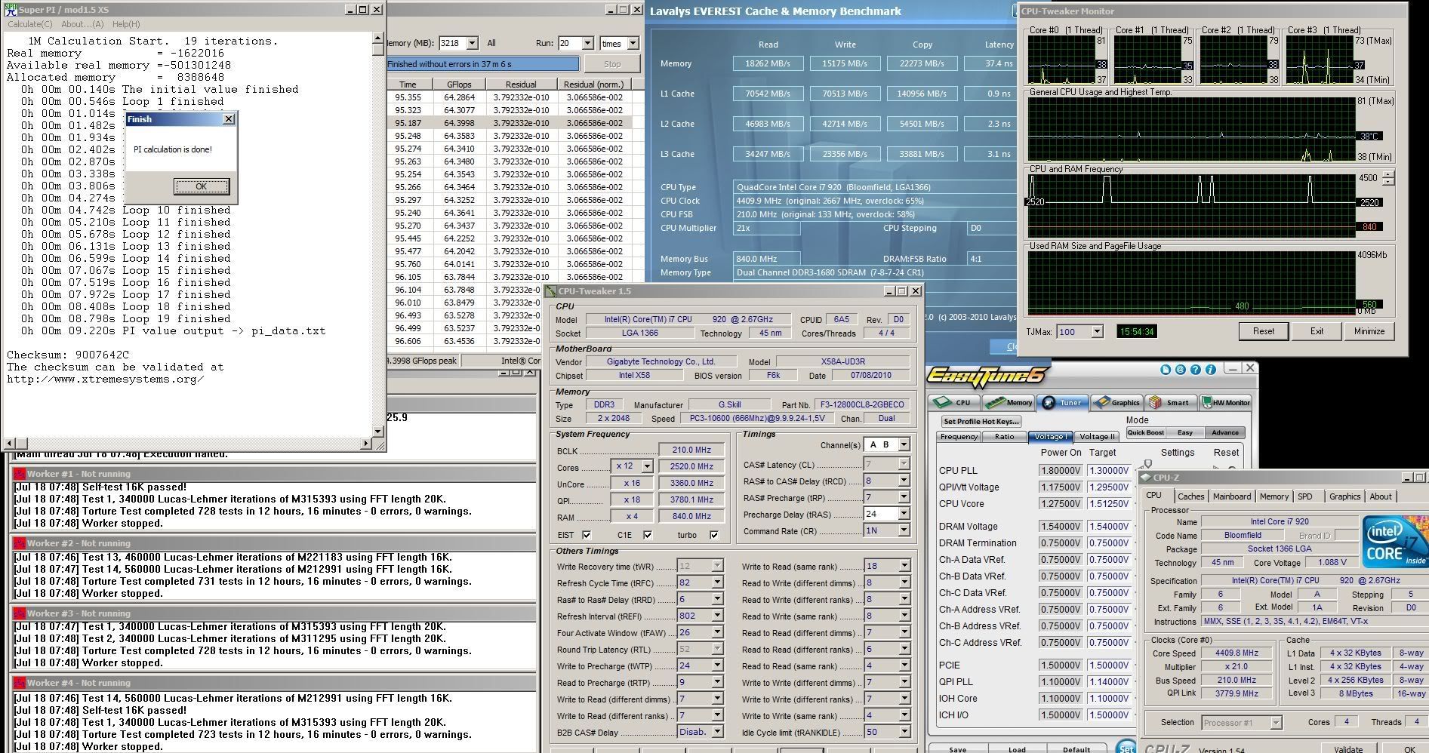This screenshot has height=753, width=1429.
Task: Click the EasyTune6 document page icon
Action: (x=1166, y=370)
